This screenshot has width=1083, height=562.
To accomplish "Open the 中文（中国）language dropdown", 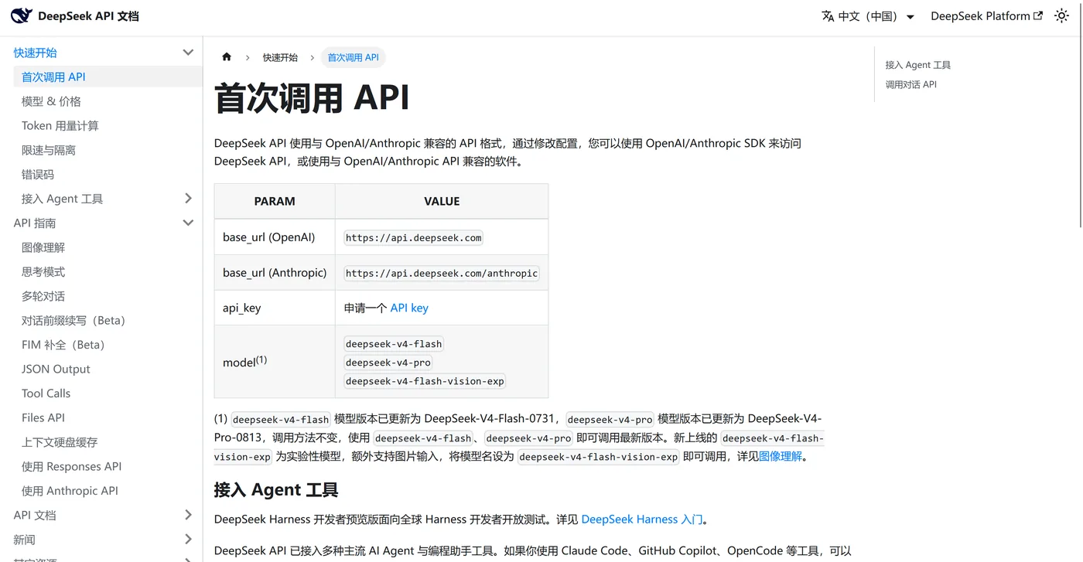I will 868,16.
